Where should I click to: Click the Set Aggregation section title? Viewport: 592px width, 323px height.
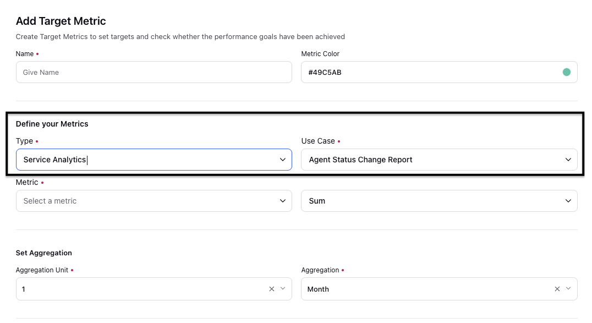[44, 253]
